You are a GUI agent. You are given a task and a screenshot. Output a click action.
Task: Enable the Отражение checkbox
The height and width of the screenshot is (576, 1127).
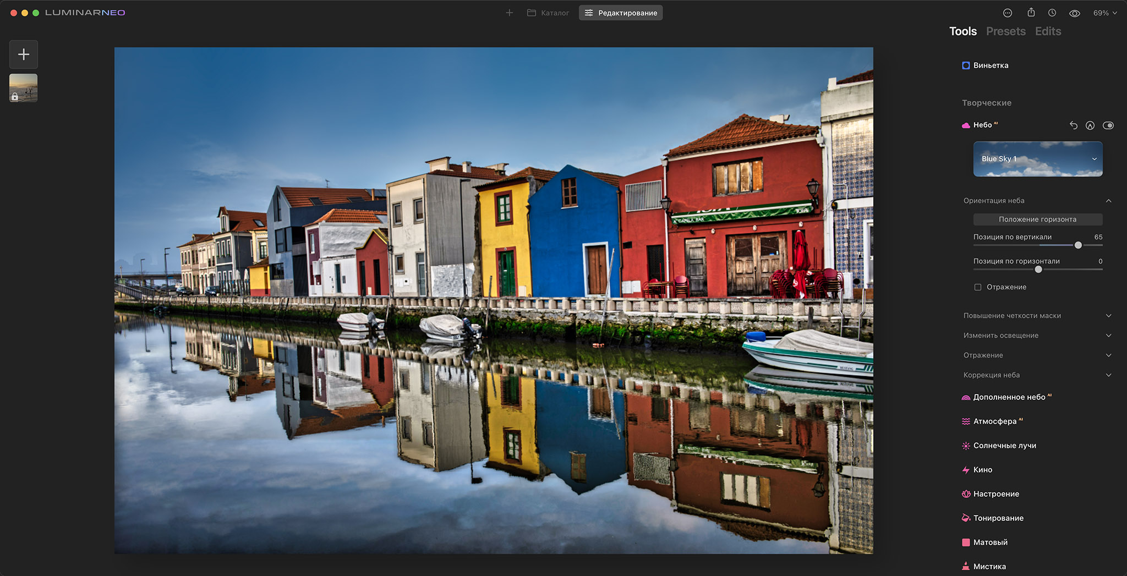977,287
